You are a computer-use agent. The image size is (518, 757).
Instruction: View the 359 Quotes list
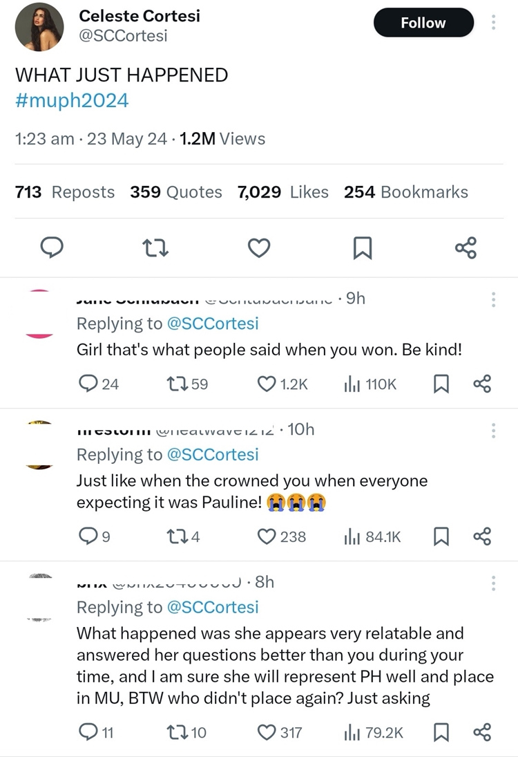(176, 192)
